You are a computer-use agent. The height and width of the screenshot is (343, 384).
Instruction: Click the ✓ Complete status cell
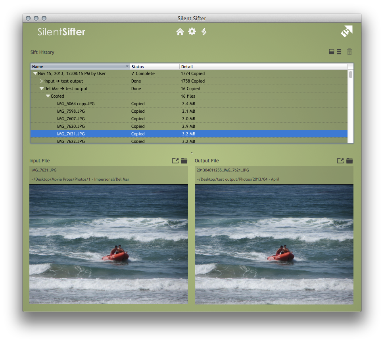[143, 73]
